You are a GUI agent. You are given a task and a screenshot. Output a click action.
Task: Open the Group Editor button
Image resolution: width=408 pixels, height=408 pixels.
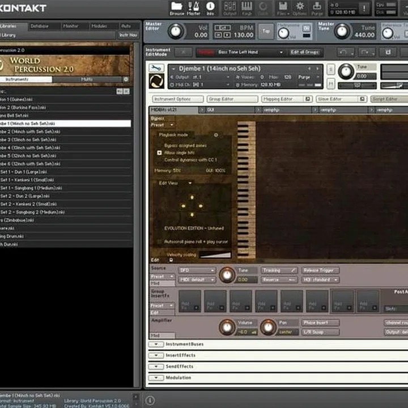tap(232, 99)
